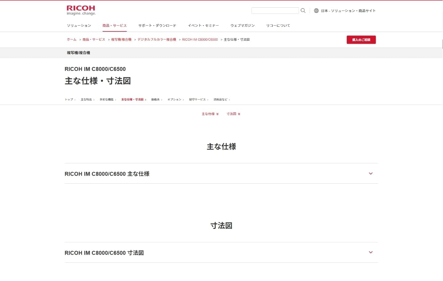Open デジタルフルカラー複合機 breadcrumb link
443x281 pixels.
click(157, 40)
